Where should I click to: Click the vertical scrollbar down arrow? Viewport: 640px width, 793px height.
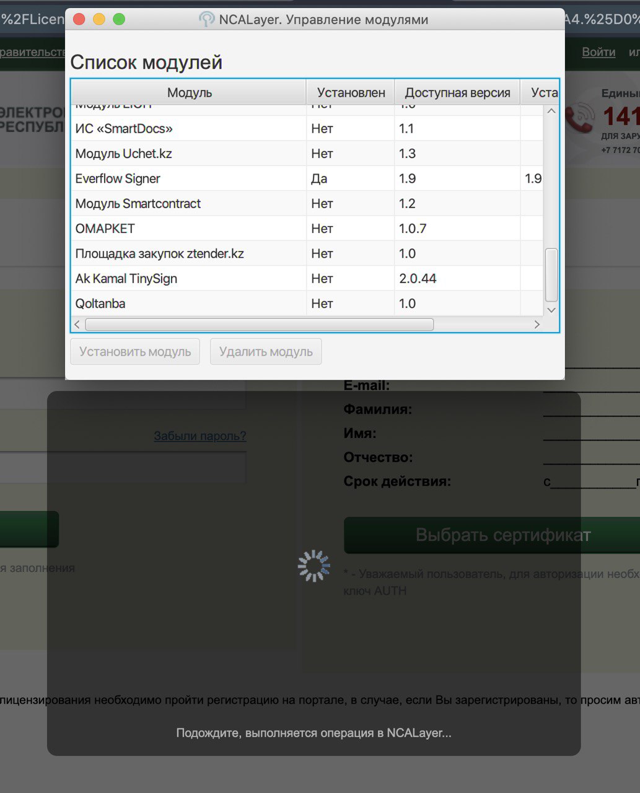(x=551, y=310)
